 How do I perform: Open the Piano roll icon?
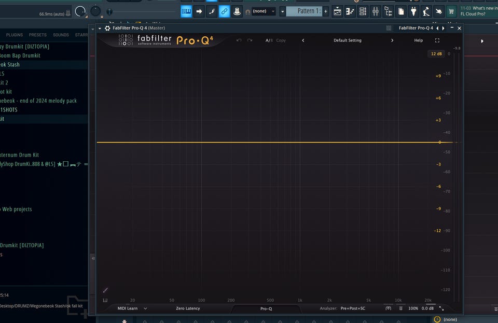[350, 12]
